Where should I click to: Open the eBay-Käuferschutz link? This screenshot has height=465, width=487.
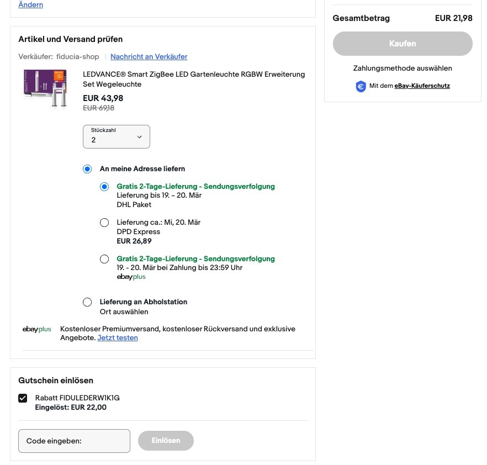[422, 86]
